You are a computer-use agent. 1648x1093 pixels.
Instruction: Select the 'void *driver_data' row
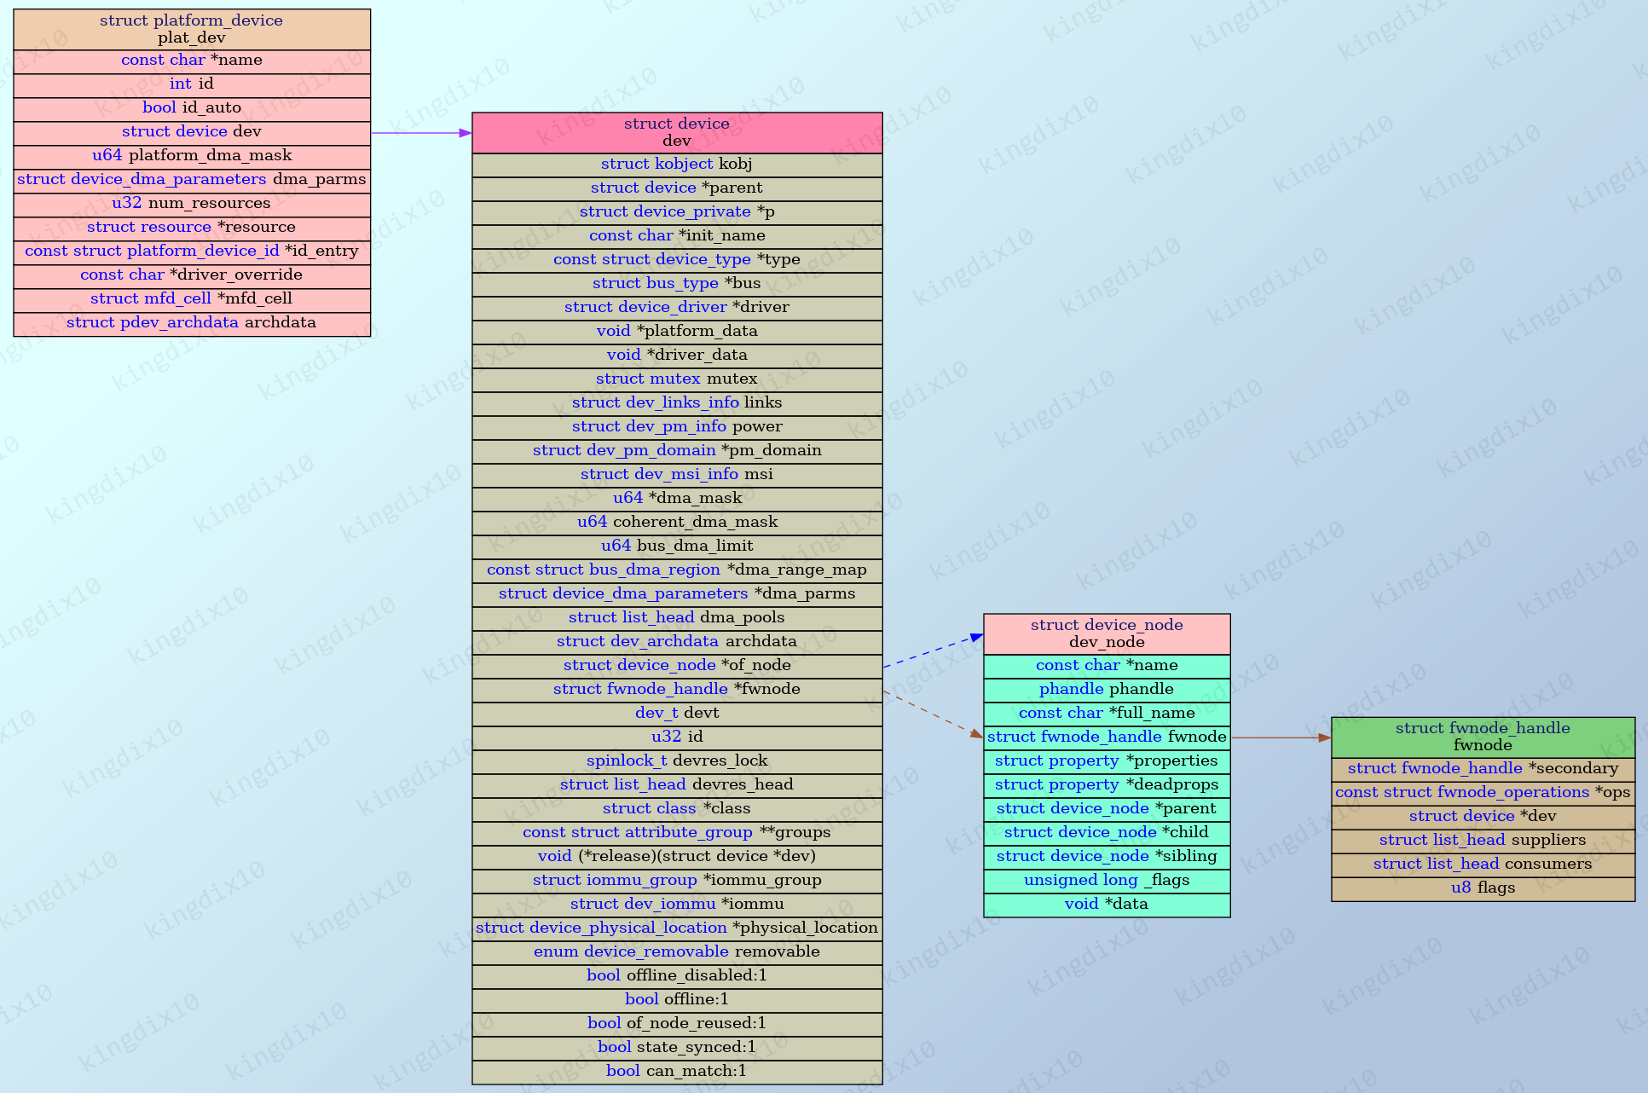[677, 356]
